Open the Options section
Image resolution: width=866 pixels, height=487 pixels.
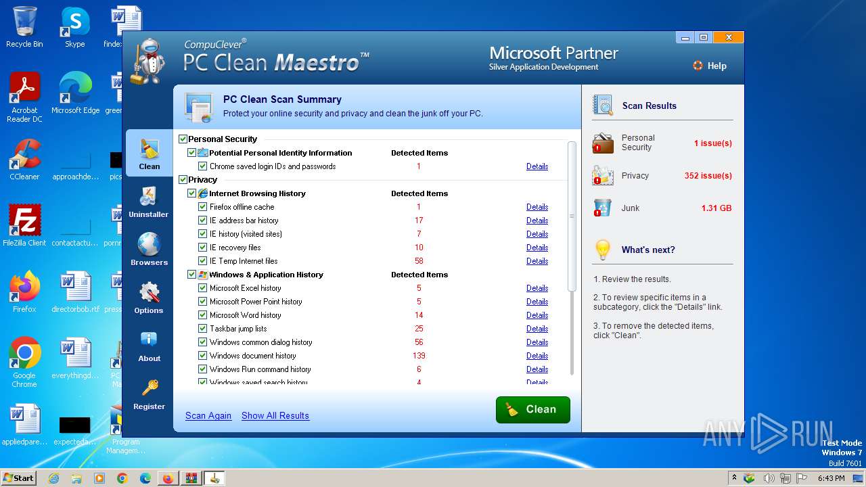click(149, 298)
